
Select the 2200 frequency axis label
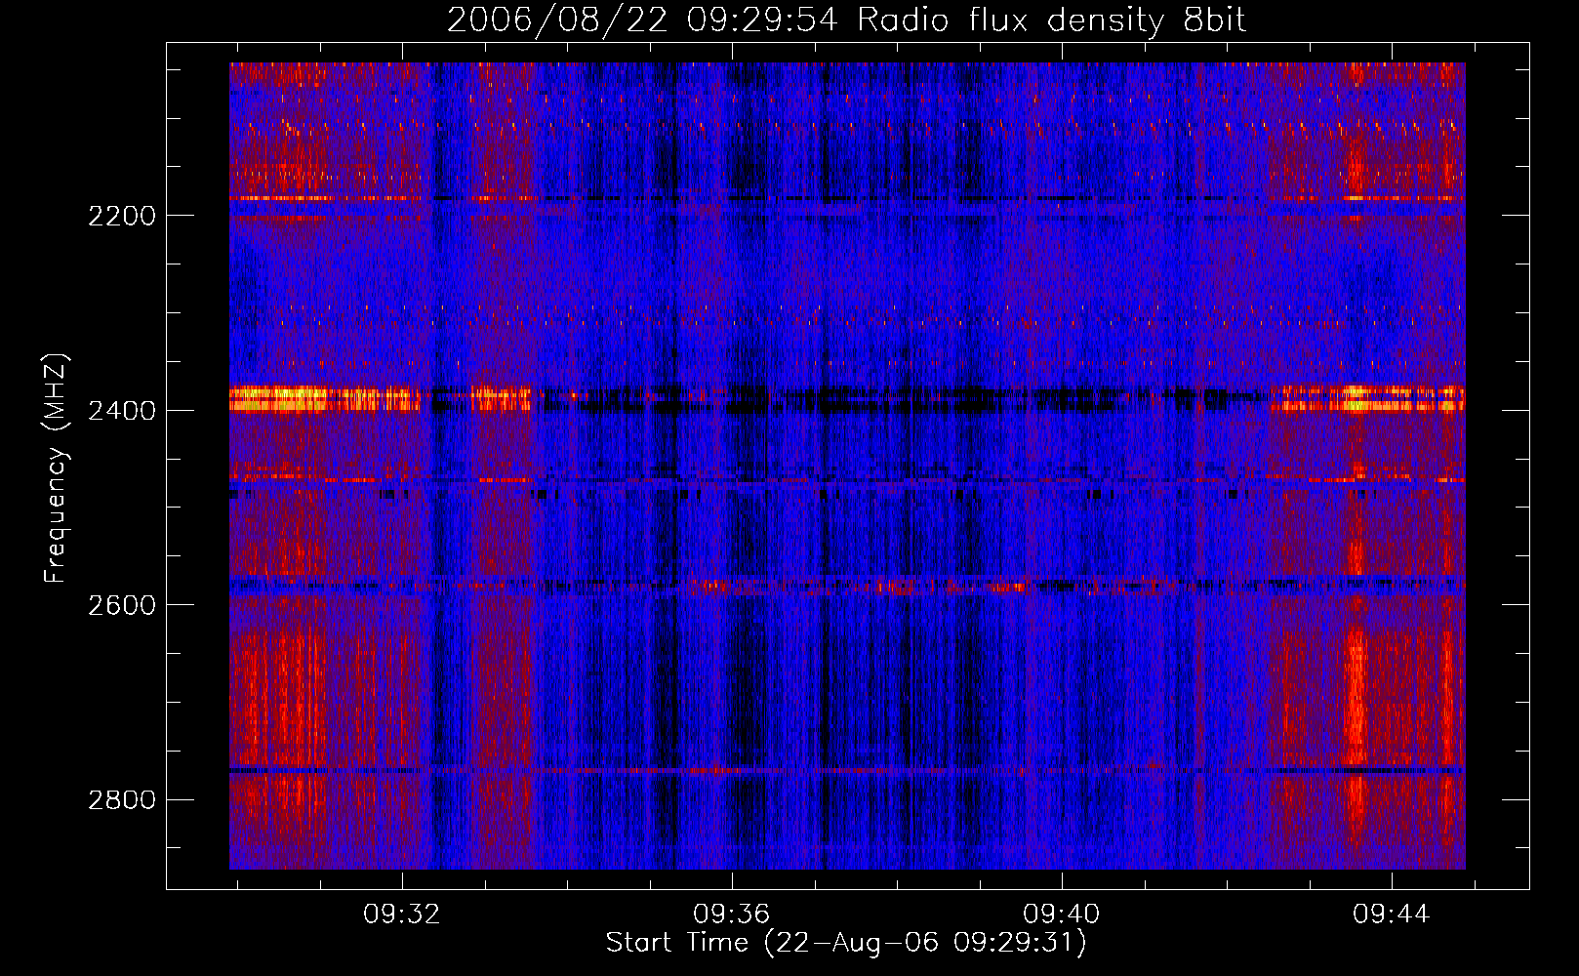[x=122, y=216]
